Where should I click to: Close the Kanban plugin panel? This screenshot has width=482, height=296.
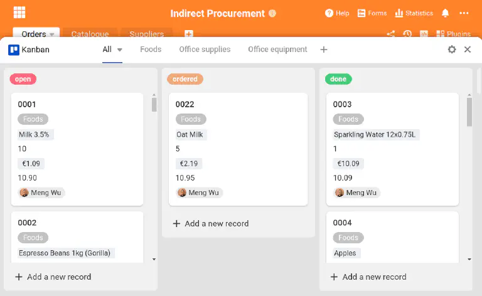coord(468,50)
